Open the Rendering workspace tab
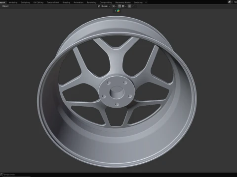The height and width of the screenshot is (177, 237). click(x=91, y=2)
